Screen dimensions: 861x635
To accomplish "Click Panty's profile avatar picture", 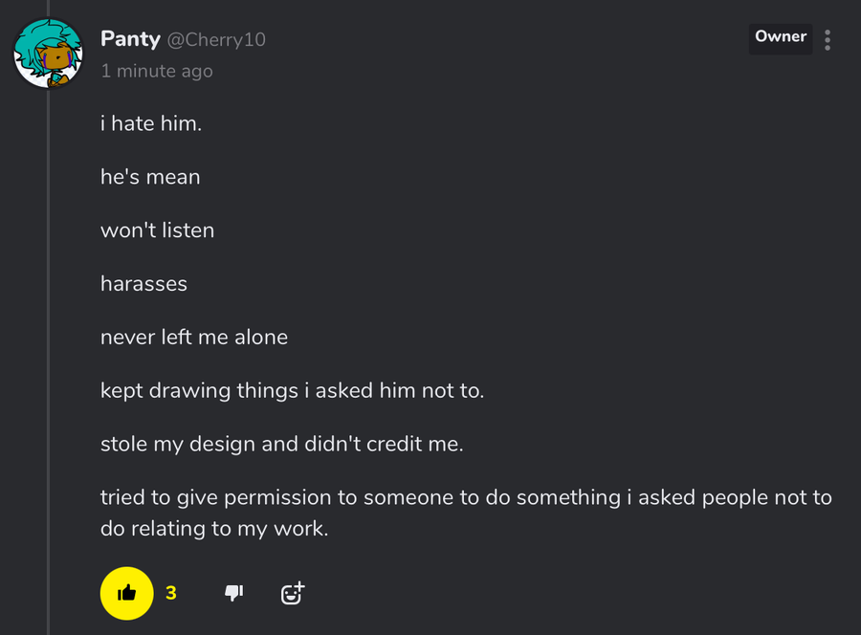I will (48, 54).
